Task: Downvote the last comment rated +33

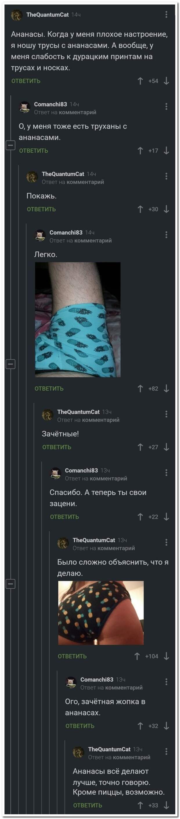Action: [166, 805]
